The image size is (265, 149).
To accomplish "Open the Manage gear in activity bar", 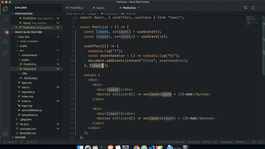I will (5, 134).
